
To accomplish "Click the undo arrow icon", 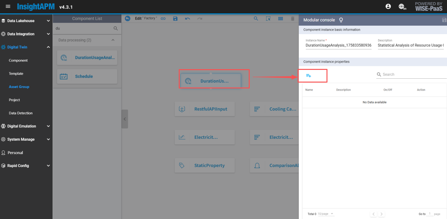I will click(187, 19).
